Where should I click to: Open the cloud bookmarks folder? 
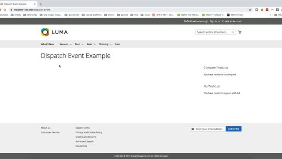[145, 15]
